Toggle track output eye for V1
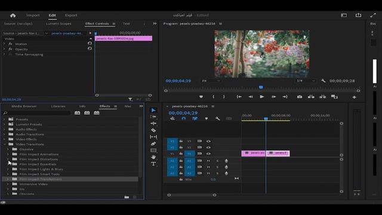The image size is (382, 215). 208,153
